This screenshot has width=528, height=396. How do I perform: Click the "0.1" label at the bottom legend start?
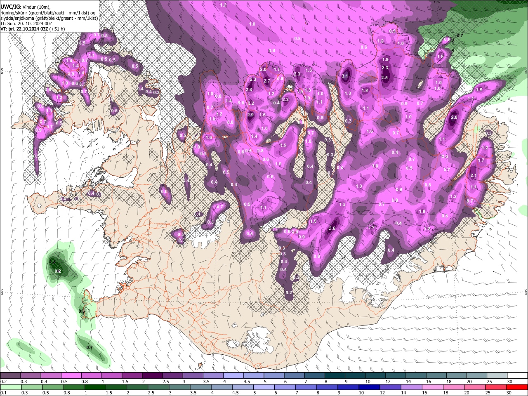pyautogui.click(x=3, y=393)
